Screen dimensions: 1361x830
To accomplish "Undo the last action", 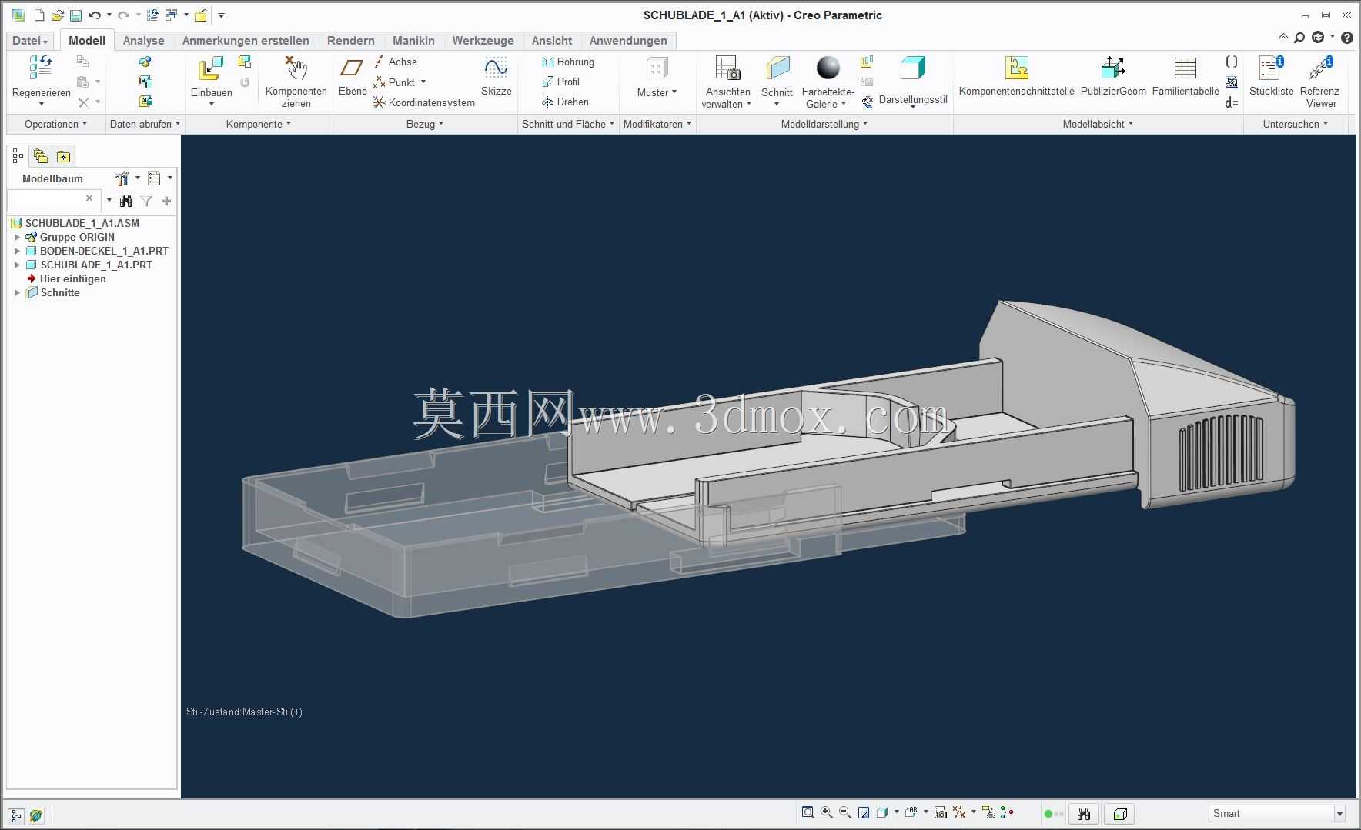I will (95, 15).
